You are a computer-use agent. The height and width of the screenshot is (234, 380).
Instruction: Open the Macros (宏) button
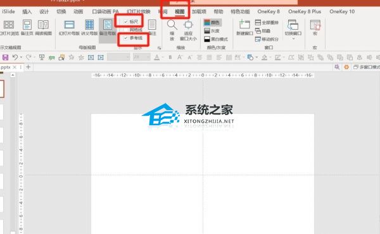(x=315, y=28)
